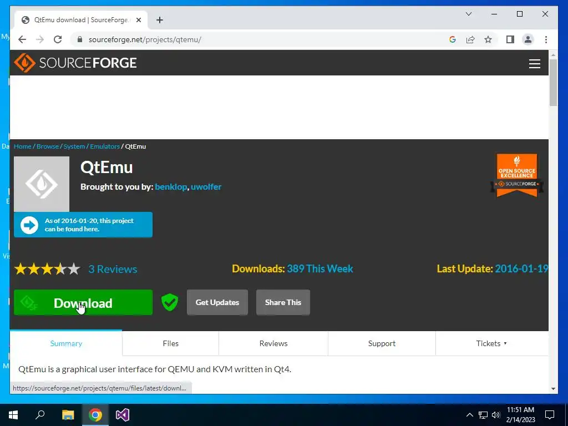
Task: Open the Chrome profile avatar
Action: pos(528,39)
